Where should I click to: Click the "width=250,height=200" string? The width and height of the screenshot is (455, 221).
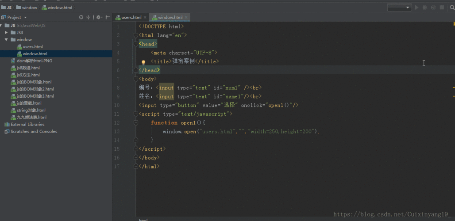281,132
